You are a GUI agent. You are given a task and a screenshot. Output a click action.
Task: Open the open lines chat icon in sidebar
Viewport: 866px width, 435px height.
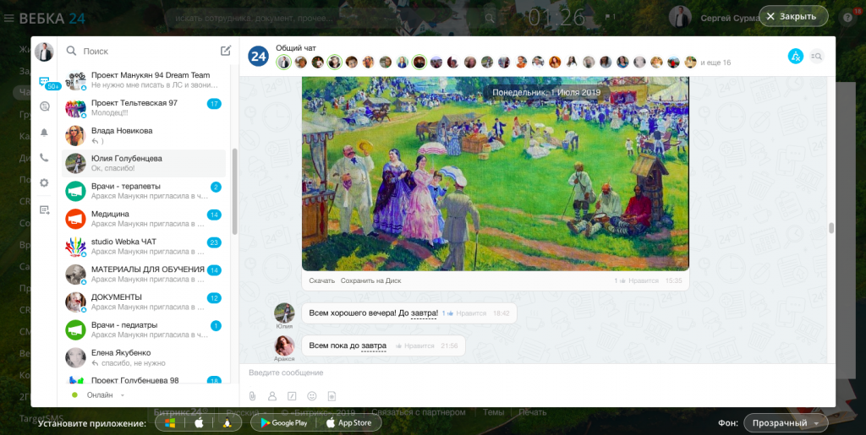coord(44,106)
